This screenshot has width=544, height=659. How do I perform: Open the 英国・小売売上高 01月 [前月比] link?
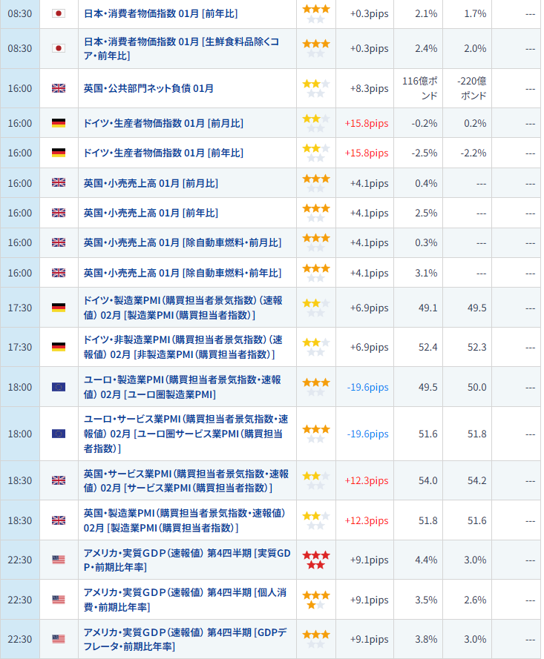point(151,183)
